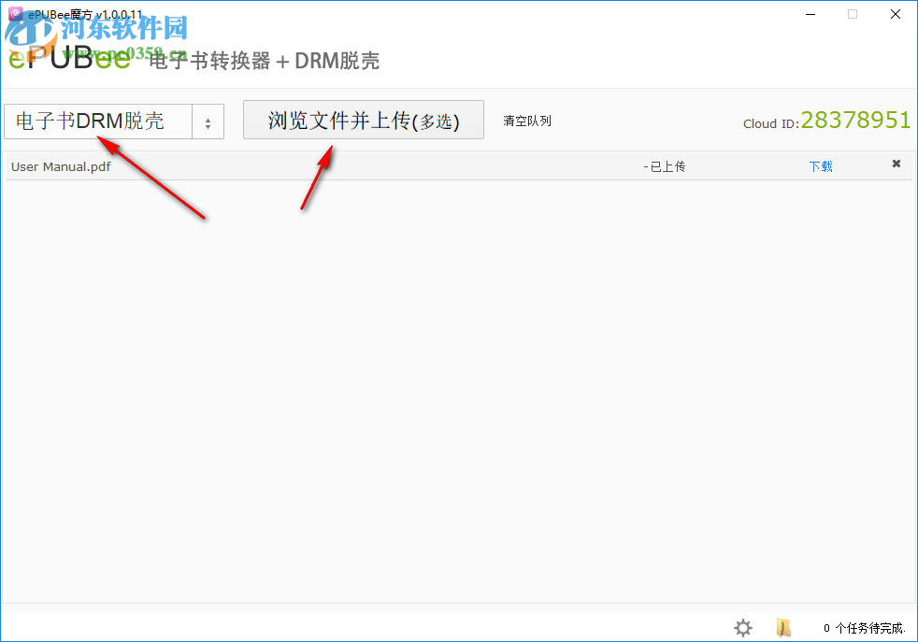Click the up arrow of the mode selector
The width and height of the screenshot is (918, 642).
click(208, 116)
